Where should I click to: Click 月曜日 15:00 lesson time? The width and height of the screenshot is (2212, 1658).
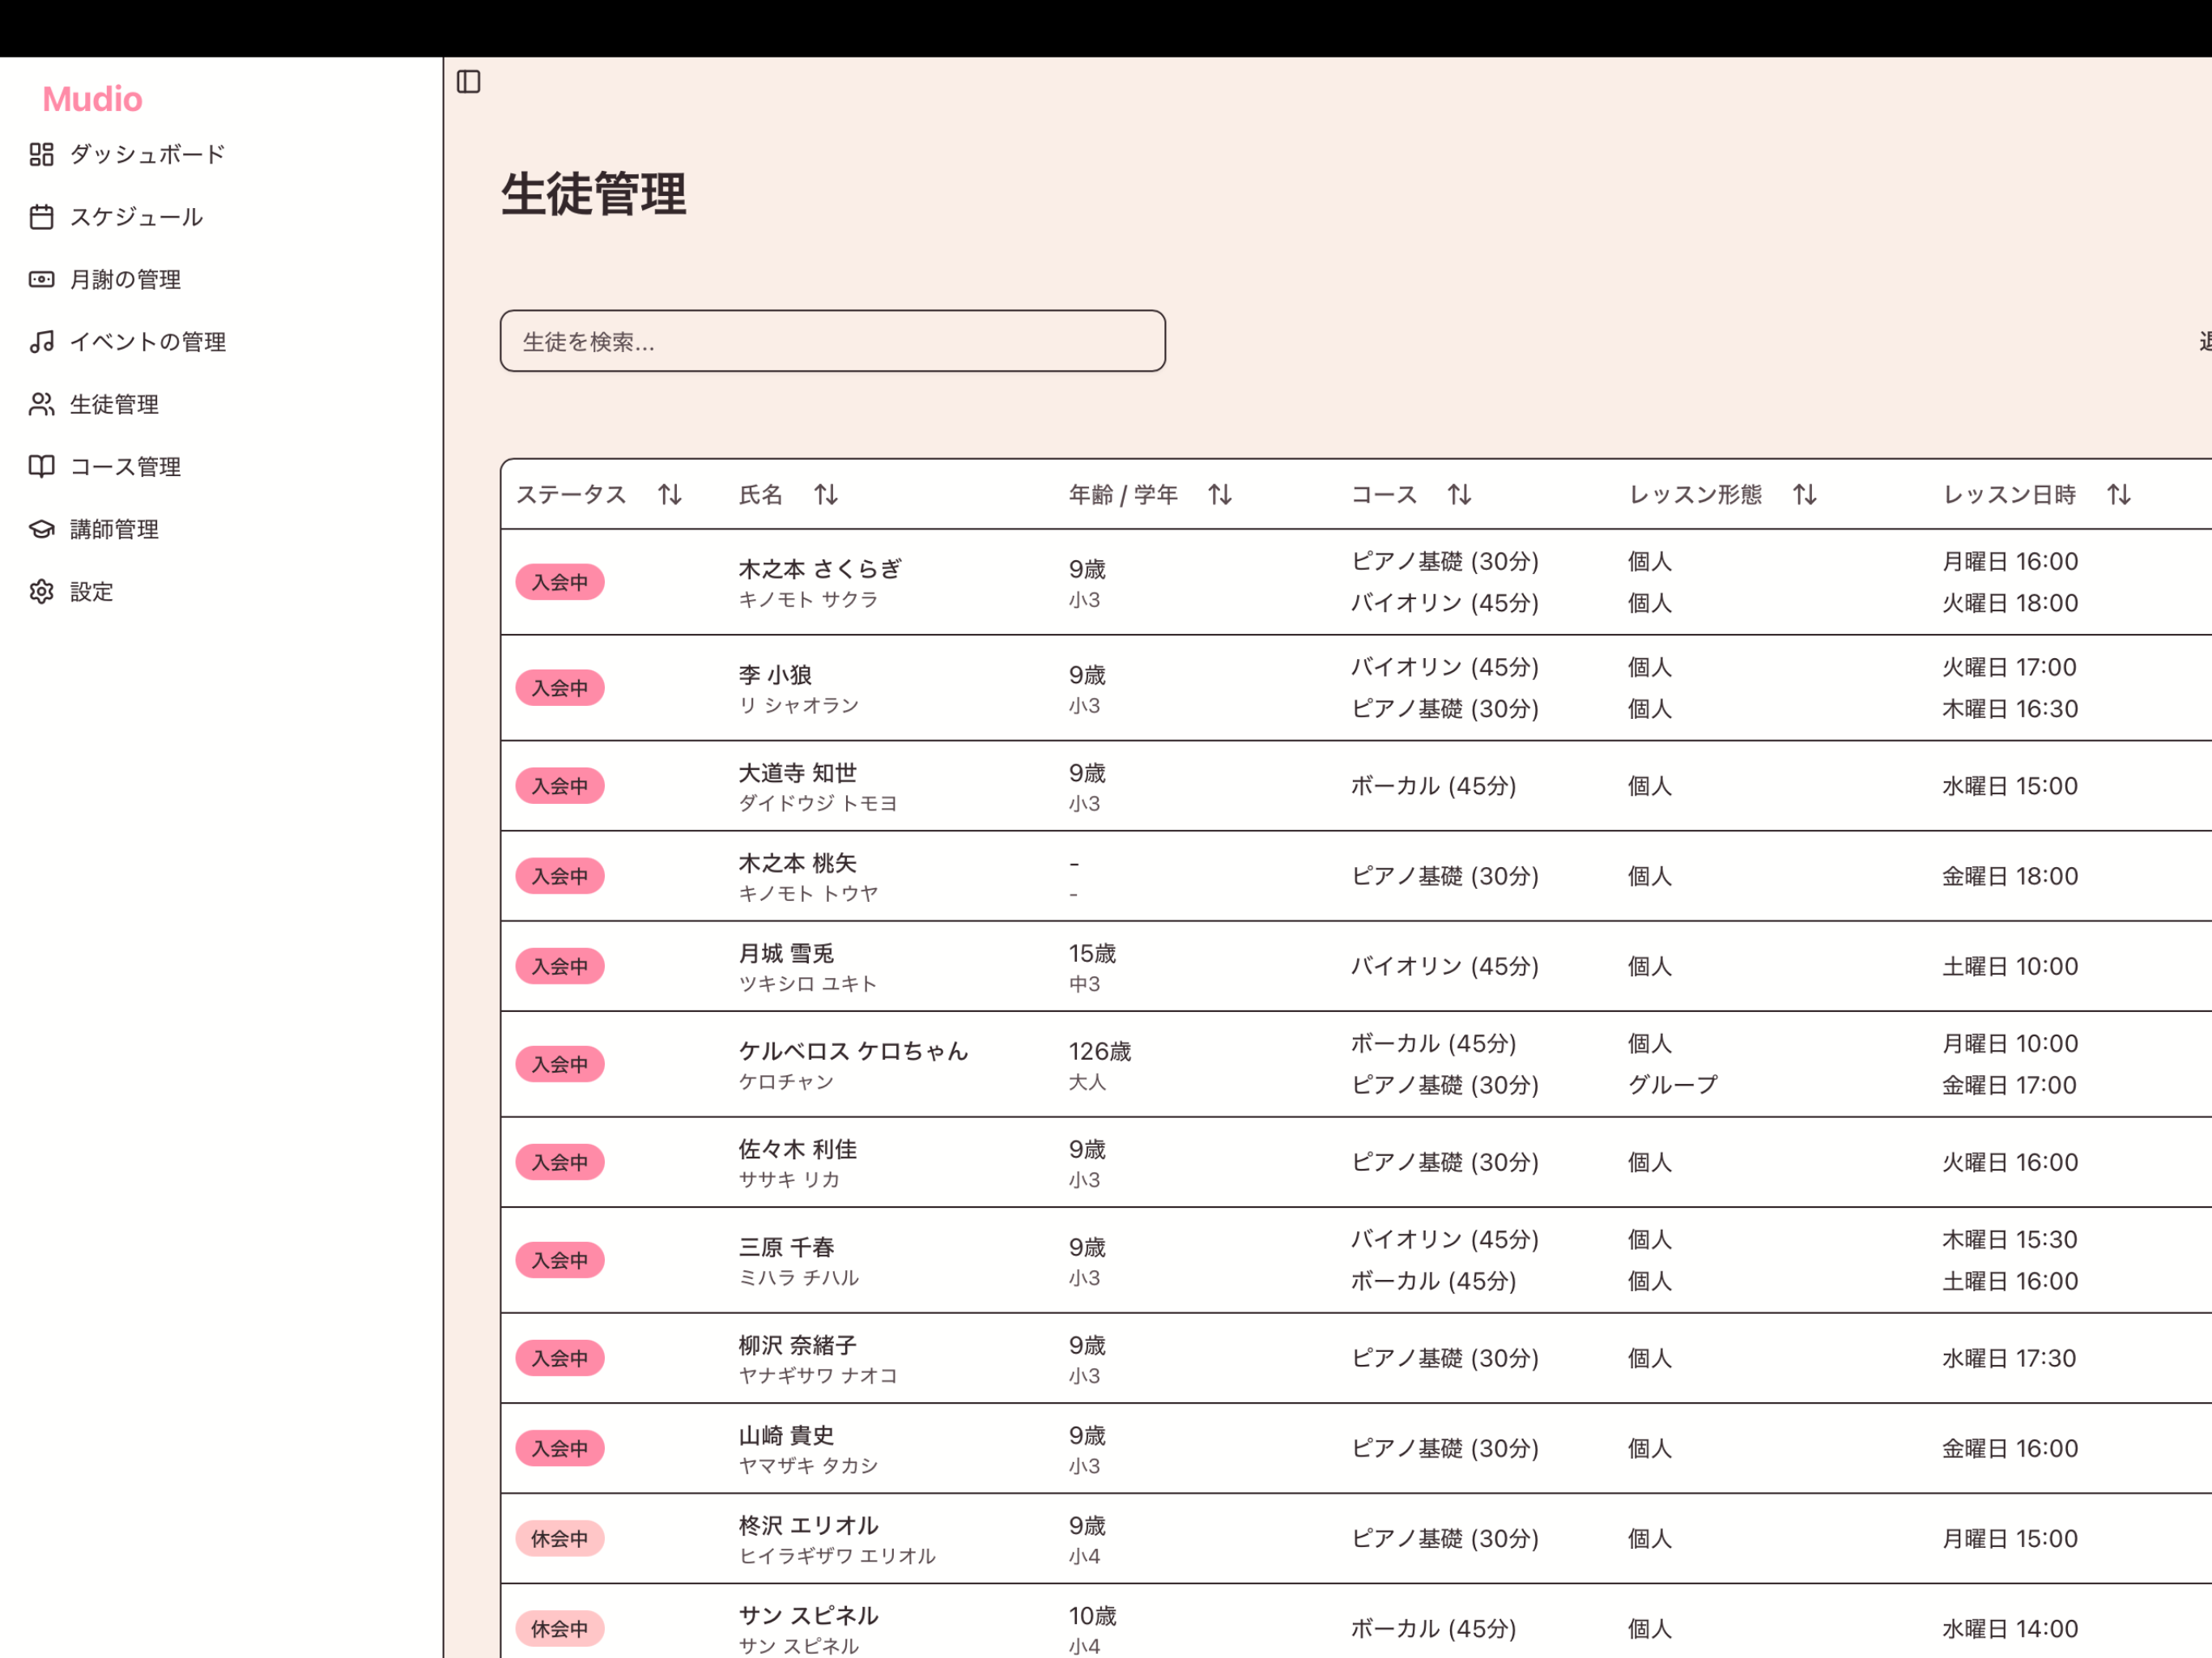pyautogui.click(x=2010, y=1538)
